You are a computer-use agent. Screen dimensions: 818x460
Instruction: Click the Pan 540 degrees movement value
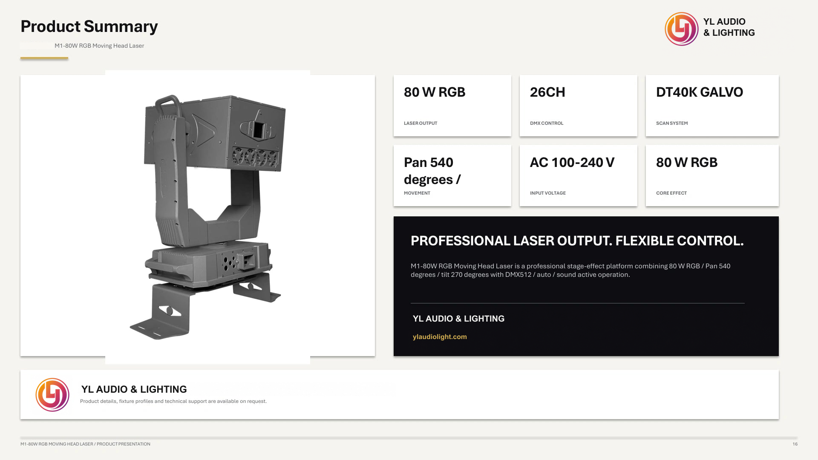[432, 171]
